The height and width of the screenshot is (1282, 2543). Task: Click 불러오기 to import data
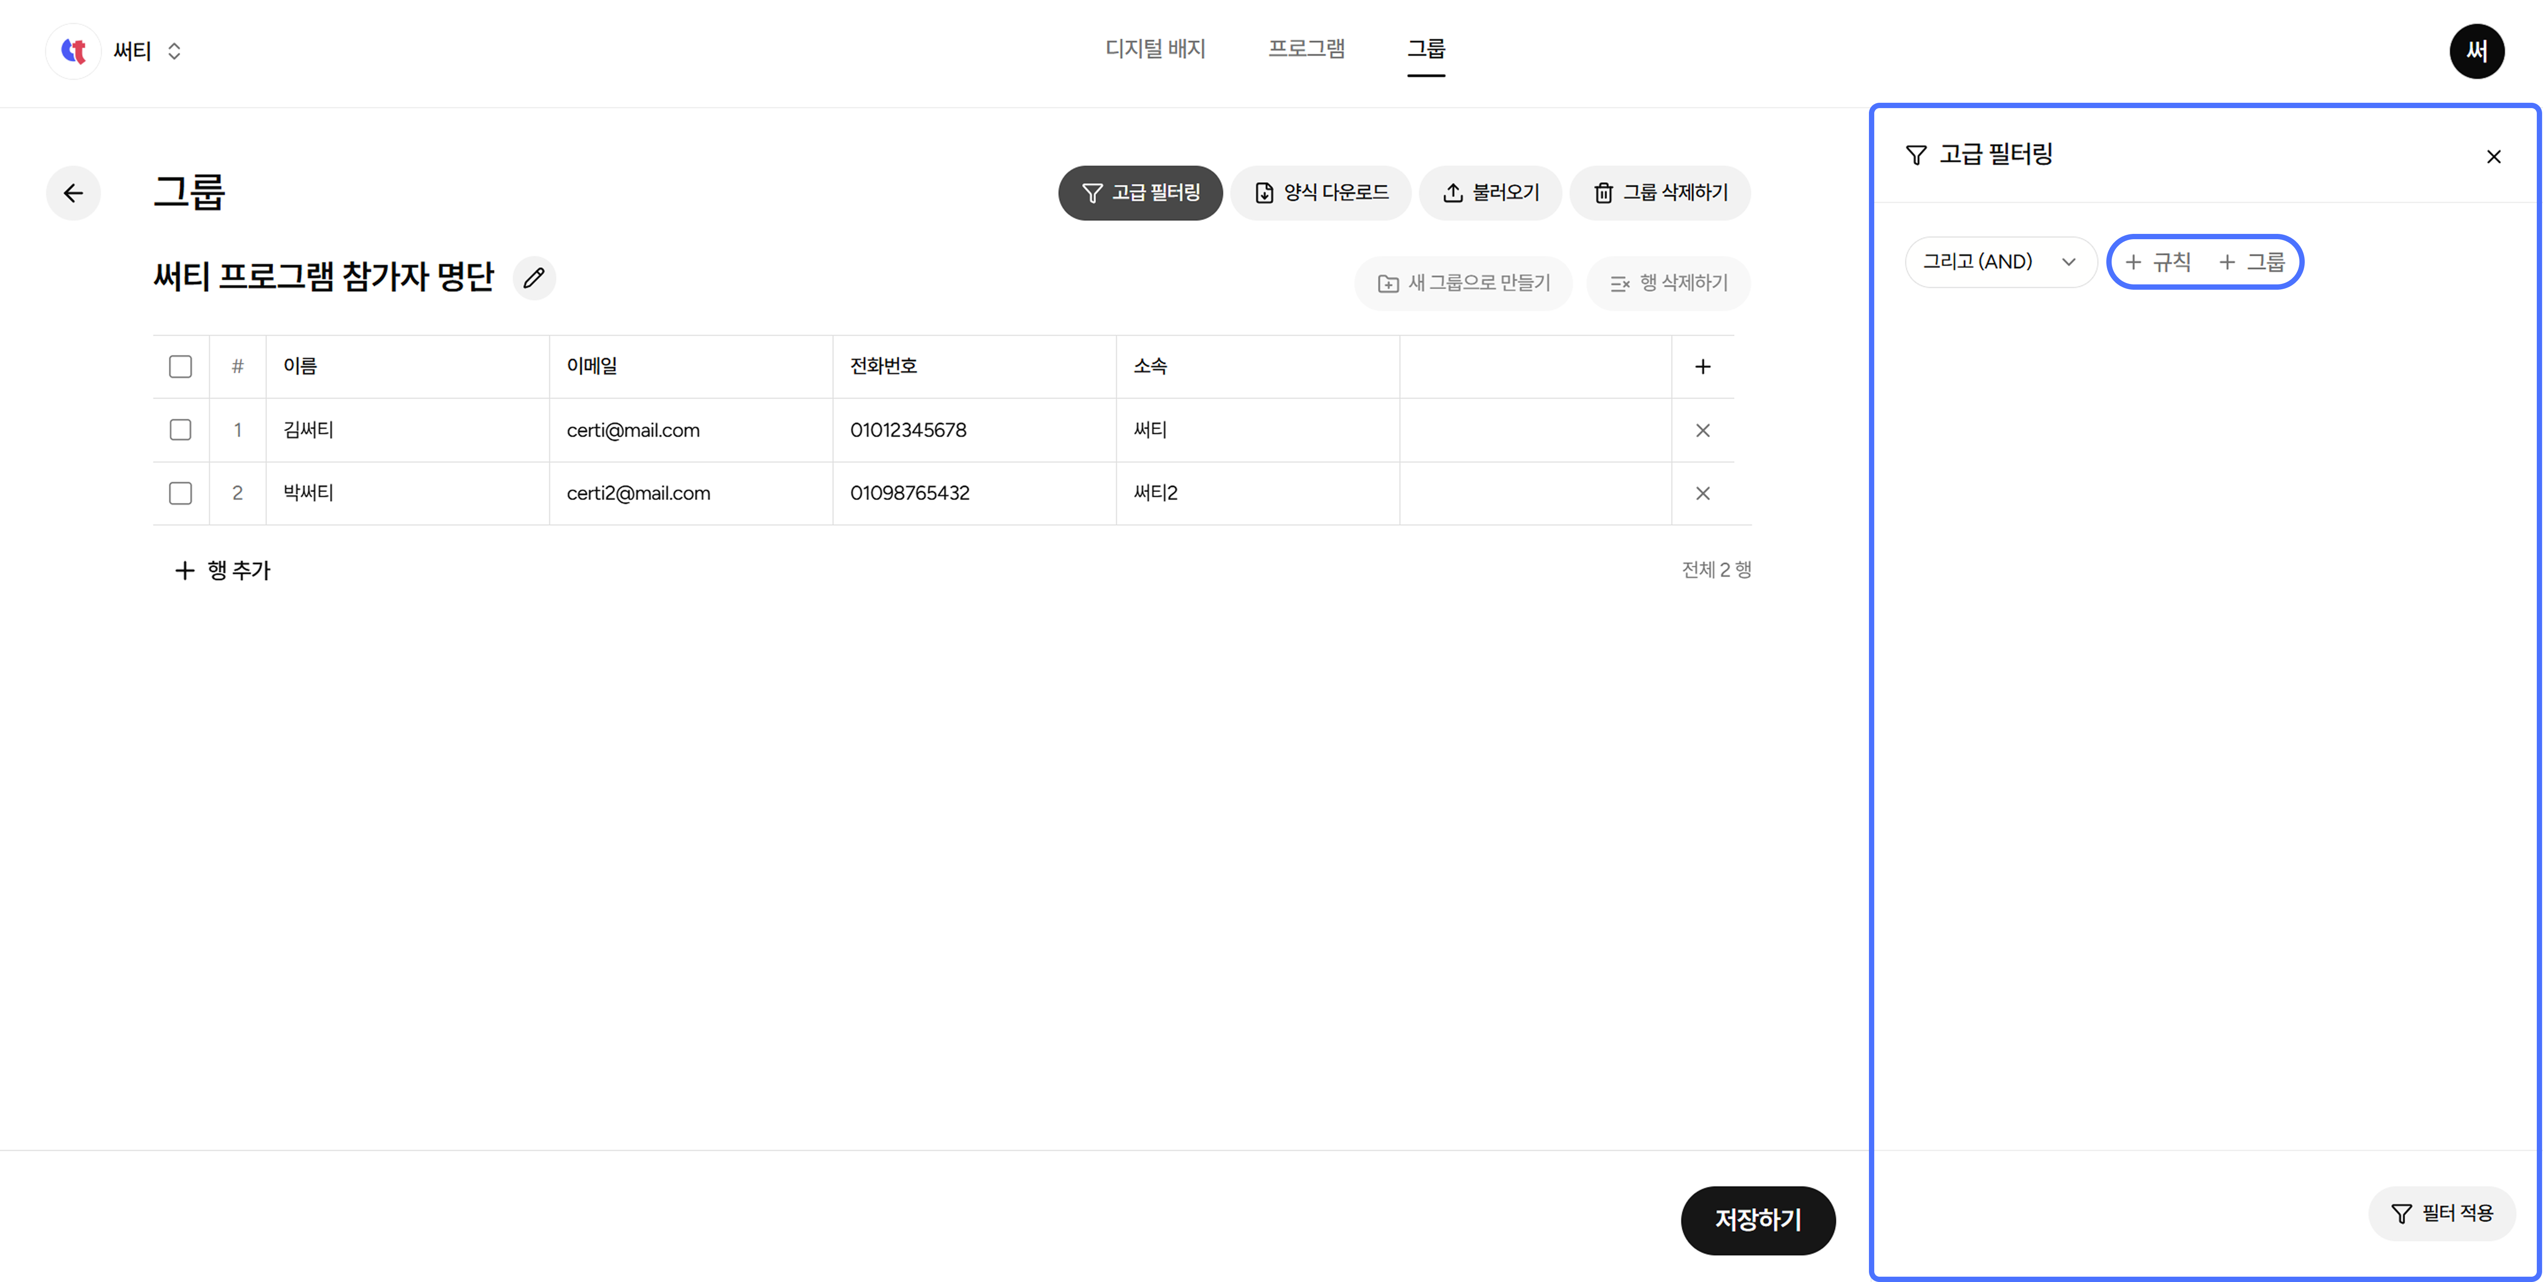pos(1491,193)
